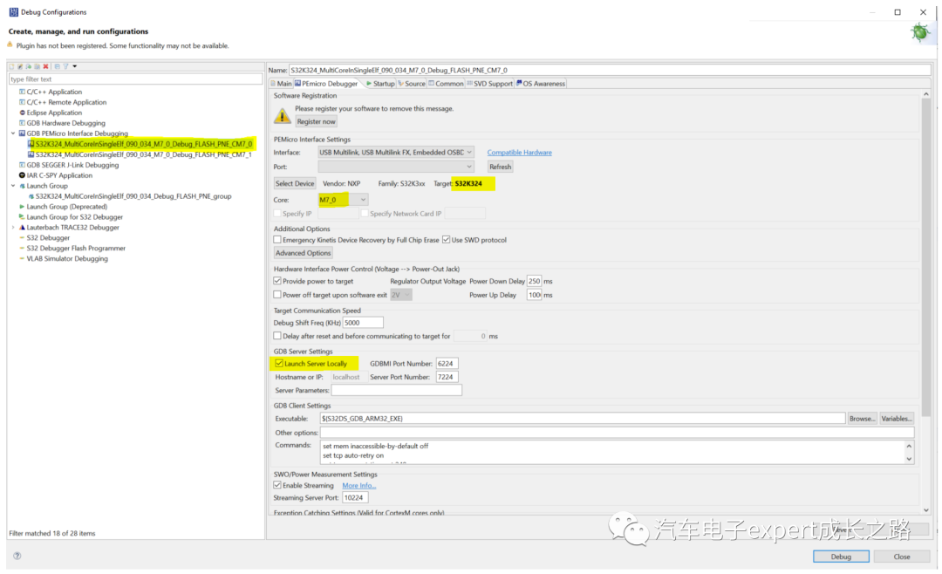
Task: Open the Core M7_0 dropdown
Action: [x=343, y=200]
